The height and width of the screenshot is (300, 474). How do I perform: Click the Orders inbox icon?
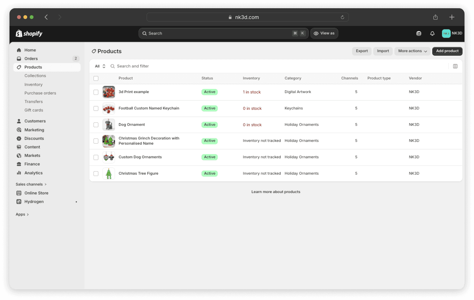tap(19, 59)
